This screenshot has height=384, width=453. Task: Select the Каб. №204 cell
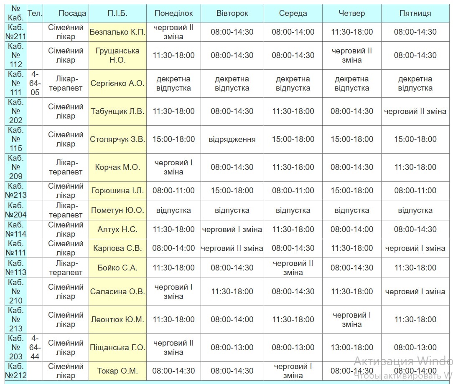(x=16, y=210)
